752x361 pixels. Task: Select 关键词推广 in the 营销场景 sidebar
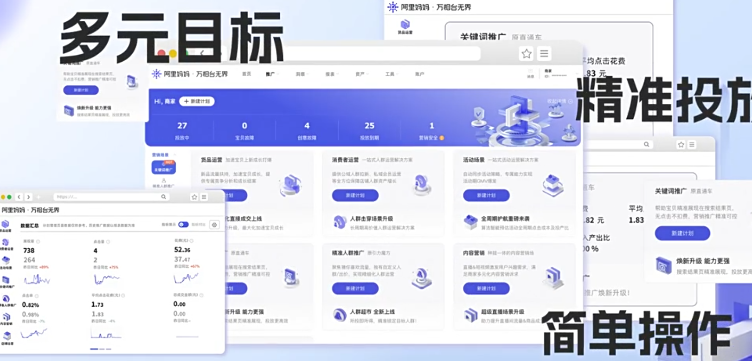pos(163,167)
